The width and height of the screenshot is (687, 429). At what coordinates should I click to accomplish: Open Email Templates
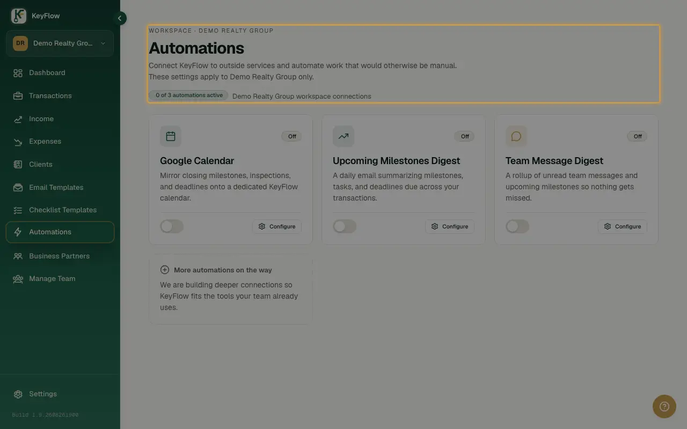point(60,188)
